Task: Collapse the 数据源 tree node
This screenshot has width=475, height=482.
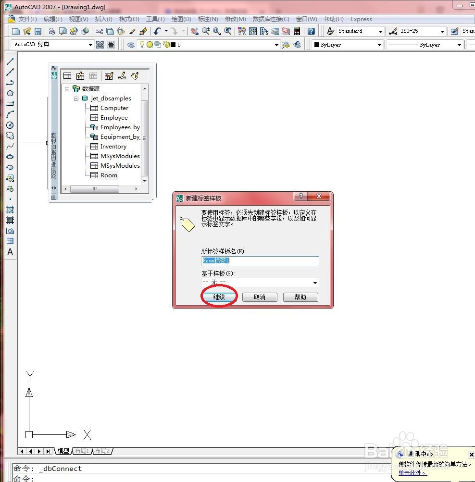Action: (x=67, y=89)
